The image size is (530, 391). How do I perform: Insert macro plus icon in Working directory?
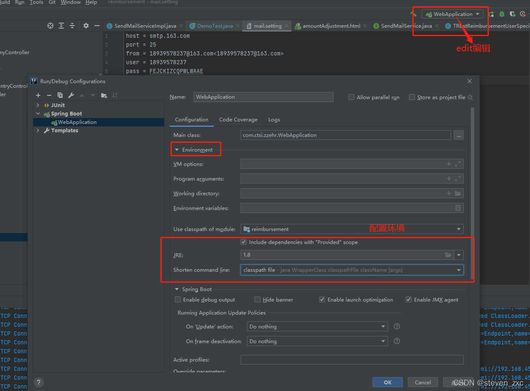click(x=449, y=193)
